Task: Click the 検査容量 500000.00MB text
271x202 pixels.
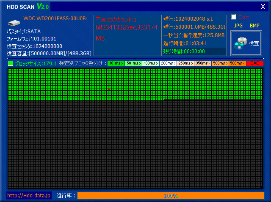Action: pos(49,54)
